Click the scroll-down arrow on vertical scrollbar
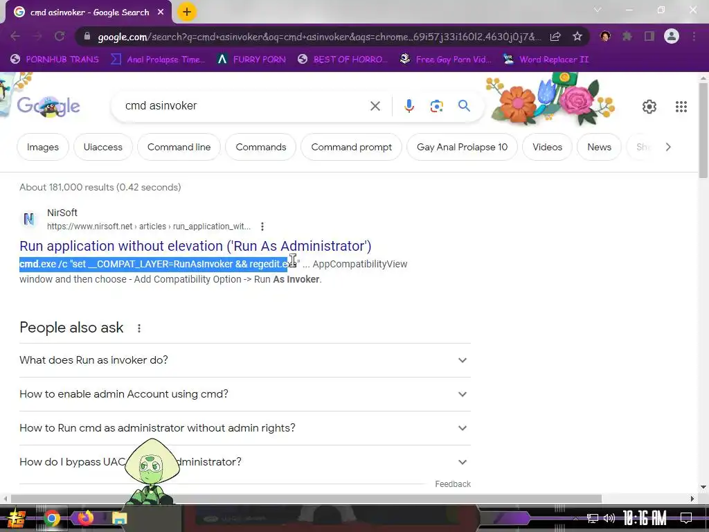 click(x=703, y=487)
